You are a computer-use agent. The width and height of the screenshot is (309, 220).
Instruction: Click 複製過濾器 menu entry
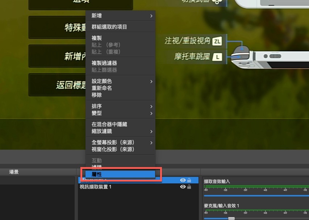coord(120,63)
